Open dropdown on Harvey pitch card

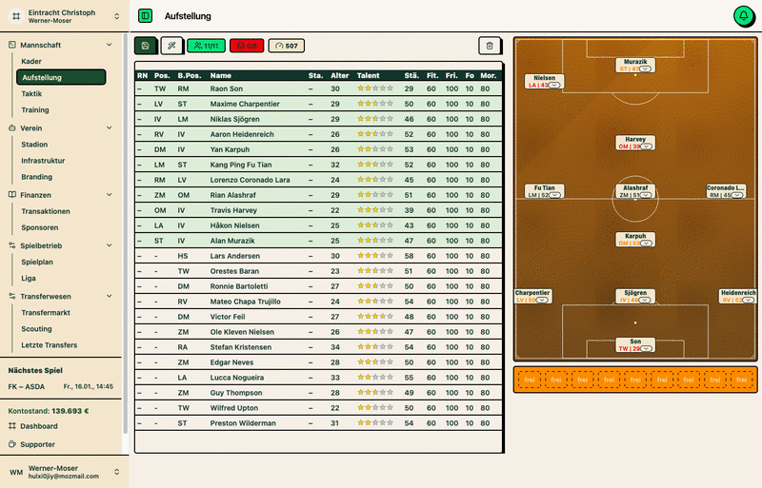coord(646,146)
